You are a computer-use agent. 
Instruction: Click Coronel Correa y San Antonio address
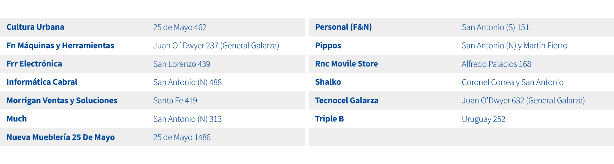(512, 82)
